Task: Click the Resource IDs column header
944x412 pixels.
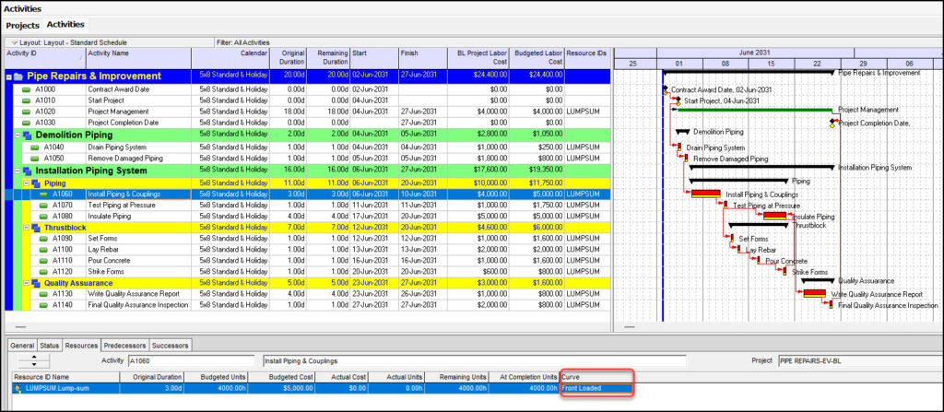Action: point(585,58)
